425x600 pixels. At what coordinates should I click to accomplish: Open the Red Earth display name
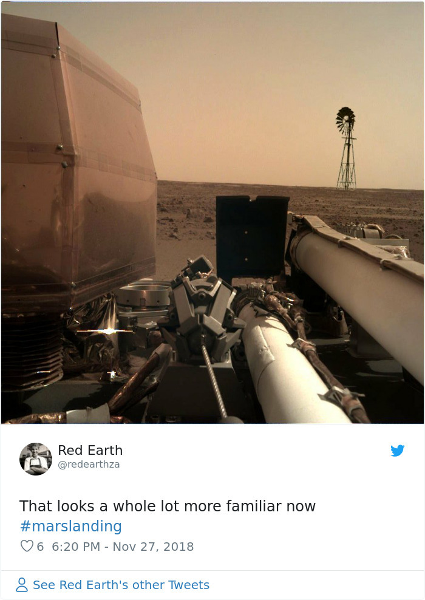90,451
